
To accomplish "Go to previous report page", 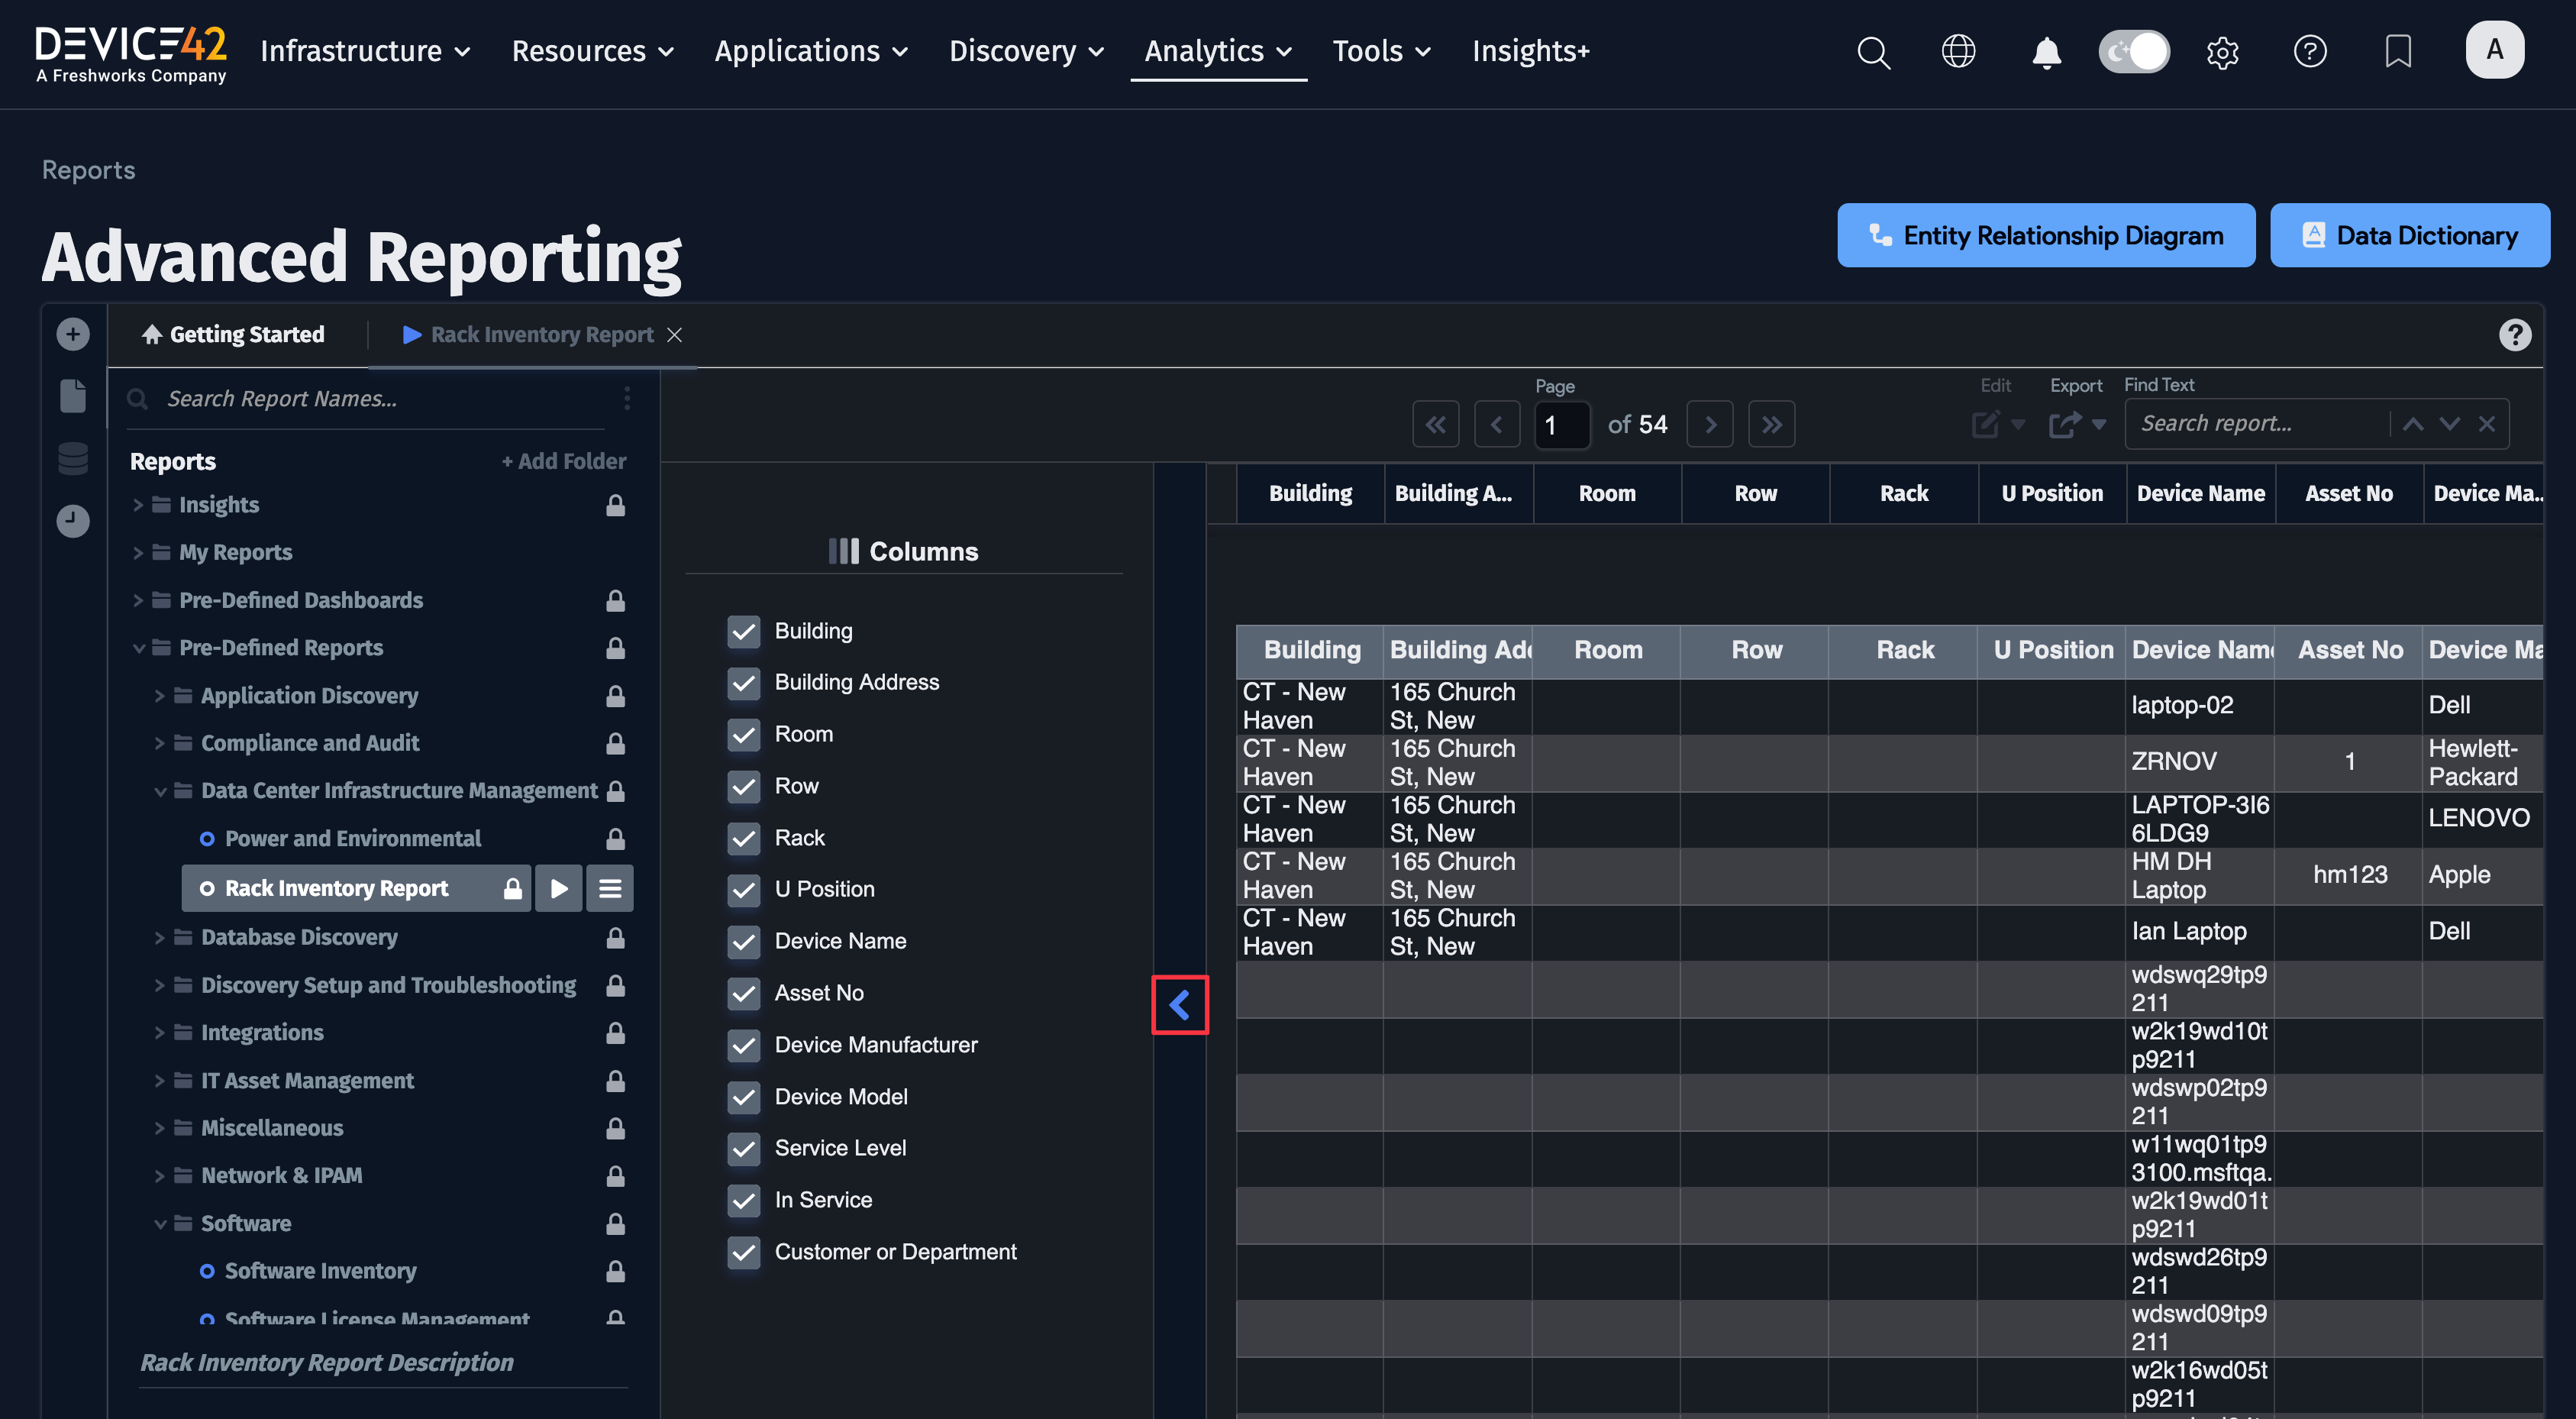I will pyautogui.click(x=1497, y=424).
